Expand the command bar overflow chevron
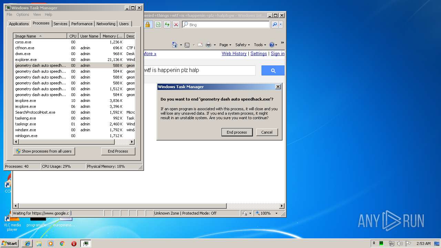 [282, 43]
